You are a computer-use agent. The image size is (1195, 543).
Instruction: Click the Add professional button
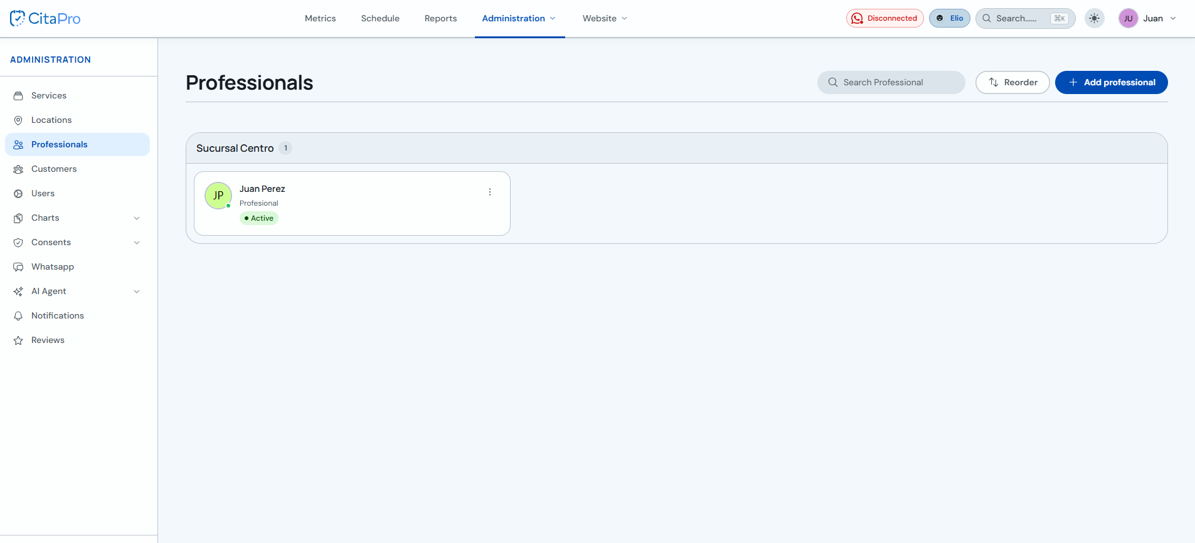tap(1112, 82)
